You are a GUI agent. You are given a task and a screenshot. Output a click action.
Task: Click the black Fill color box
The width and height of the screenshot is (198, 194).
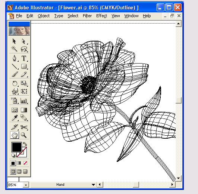(17, 147)
